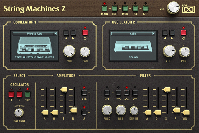Select the band-pass filter shape button
The width and height of the screenshot is (199, 133).
(127, 93)
